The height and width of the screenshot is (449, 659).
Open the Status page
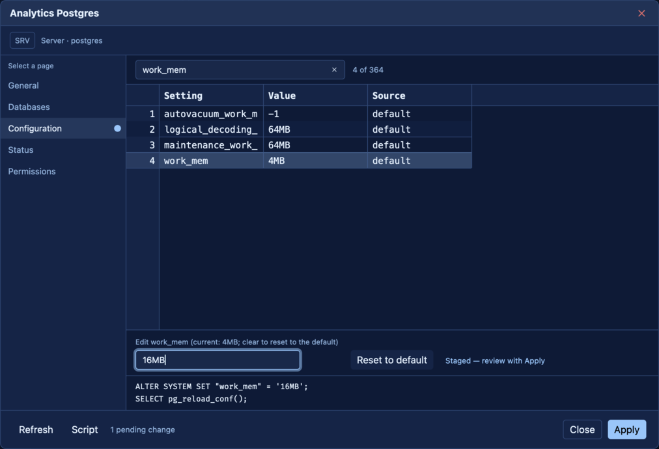point(63,150)
